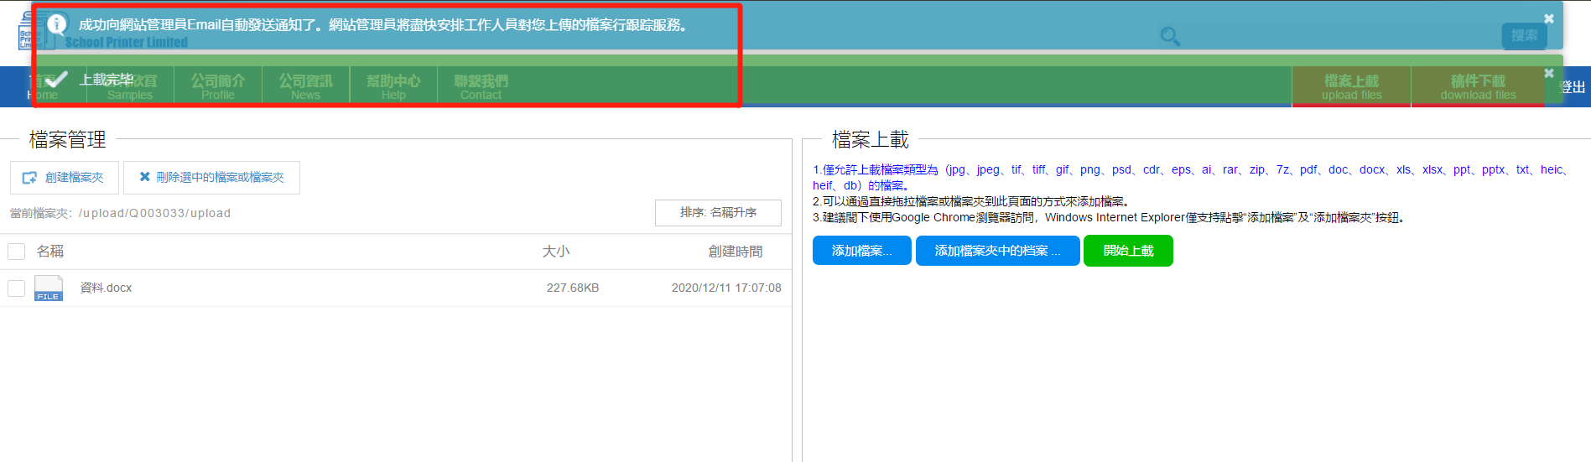Tick the select-all checkbox beside 名稱

click(x=16, y=251)
